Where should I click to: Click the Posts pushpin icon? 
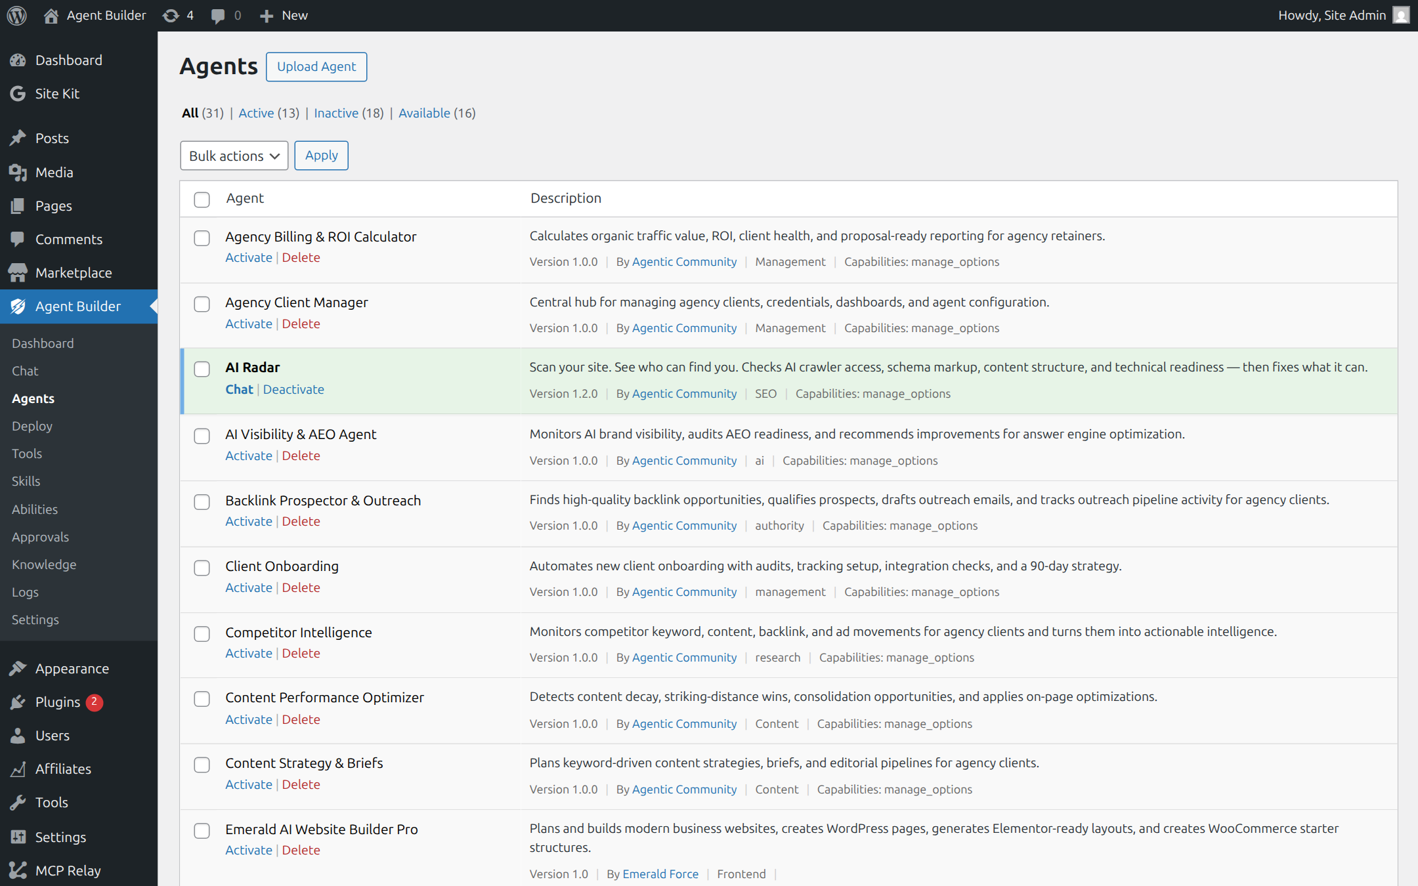18,138
